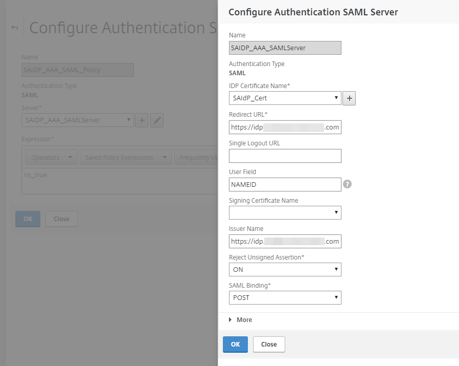
Task: Click the add IDP certificate plus icon
Action: [x=349, y=98]
